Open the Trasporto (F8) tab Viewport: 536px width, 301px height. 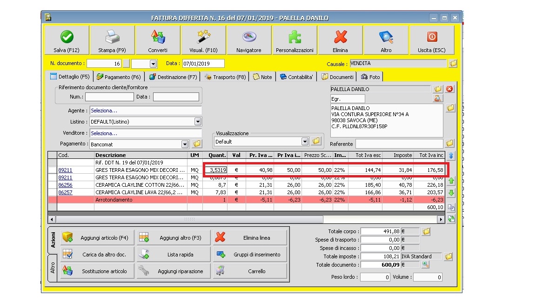[225, 77]
